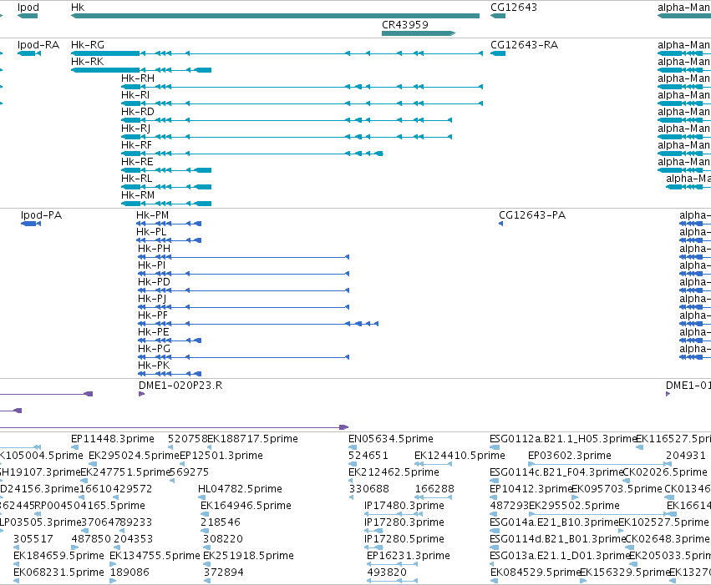Select the EK124410.5prime EST label
711x585 pixels.
tap(460, 456)
